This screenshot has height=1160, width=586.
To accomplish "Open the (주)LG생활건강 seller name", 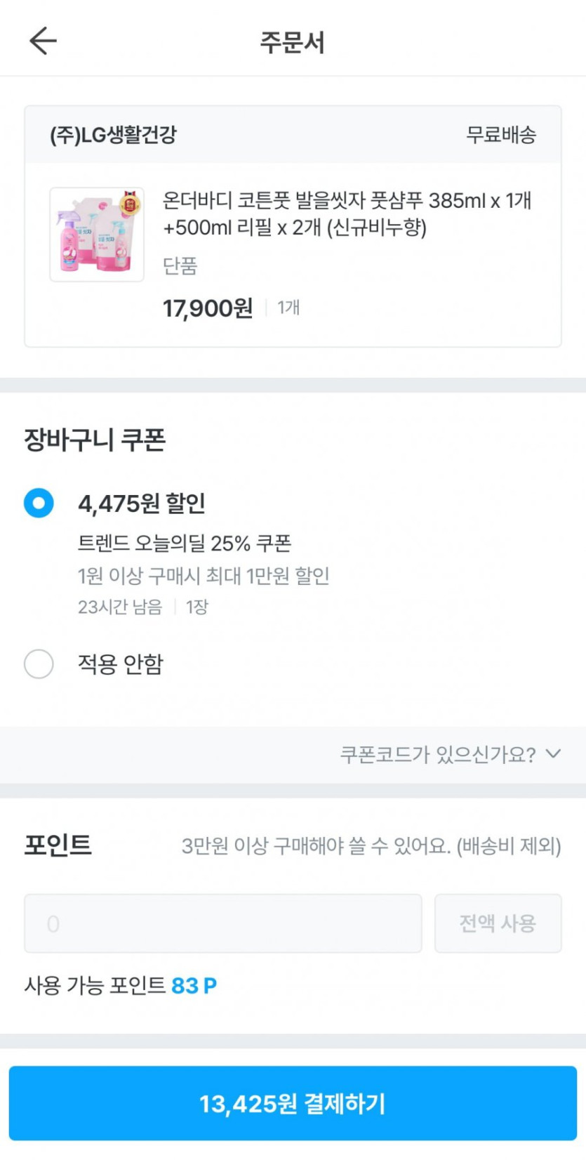I will [x=113, y=135].
